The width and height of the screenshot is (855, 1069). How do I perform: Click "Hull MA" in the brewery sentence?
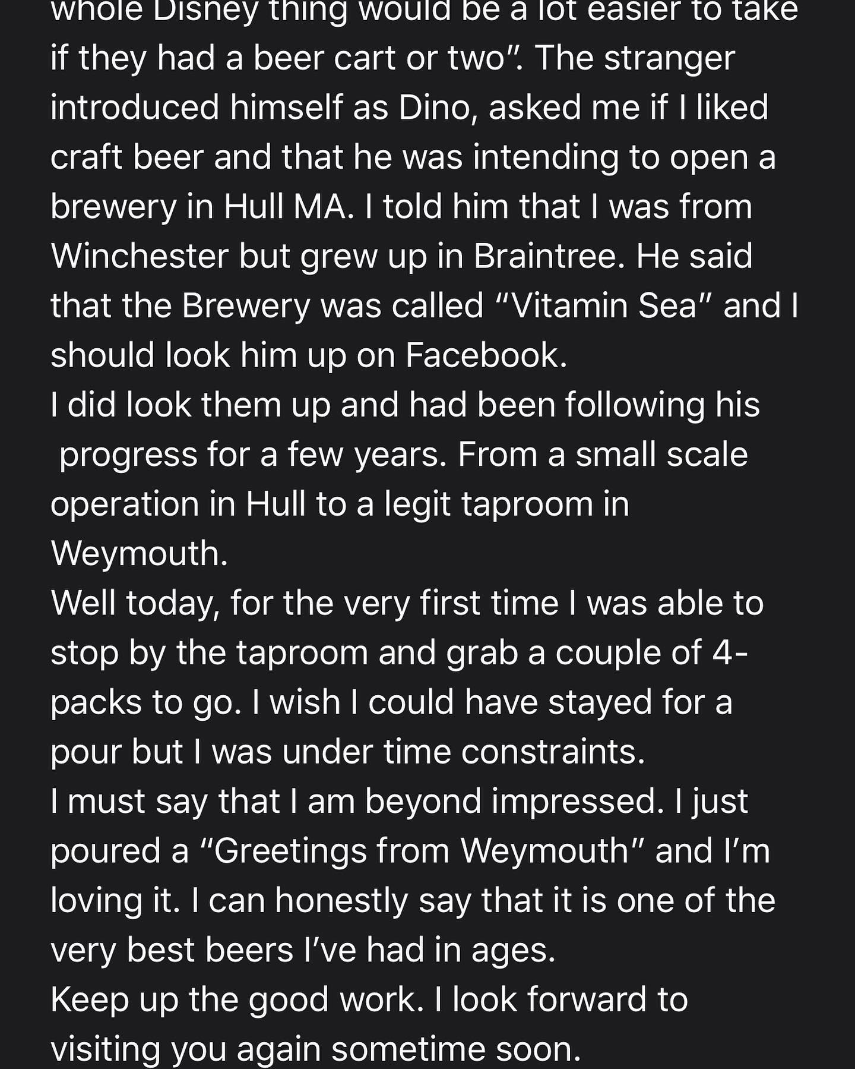284,207
